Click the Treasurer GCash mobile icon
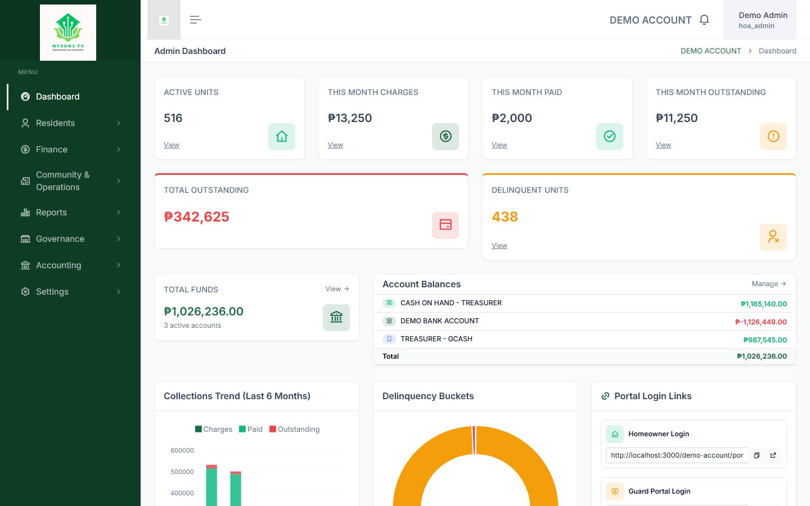 389,339
